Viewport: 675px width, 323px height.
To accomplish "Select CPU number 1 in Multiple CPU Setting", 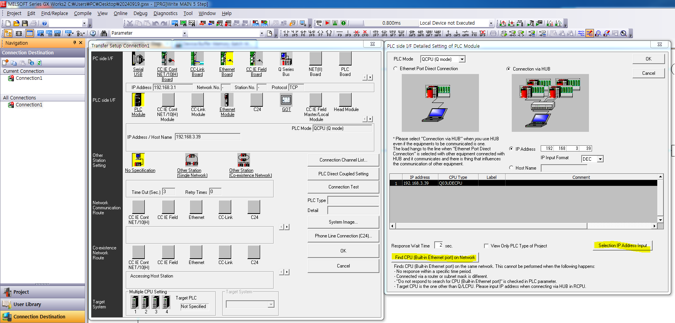I will pos(135,303).
